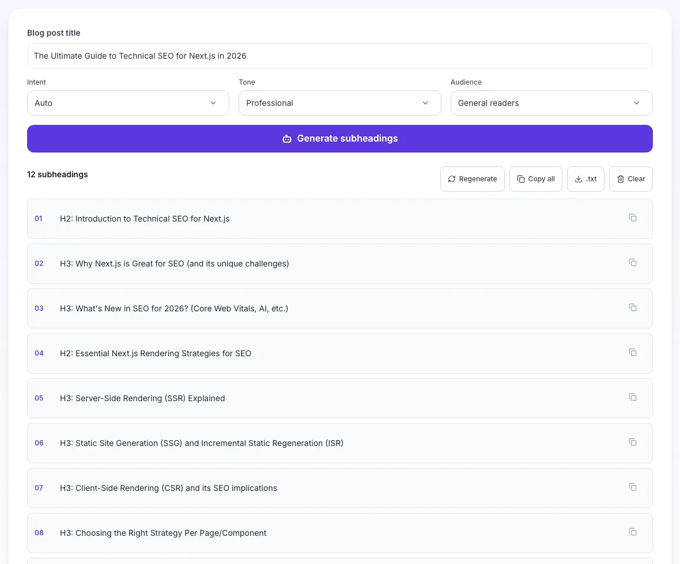Open the Intent dropdown set to Auto
Screen dimensions: 680x564
(x=128, y=103)
